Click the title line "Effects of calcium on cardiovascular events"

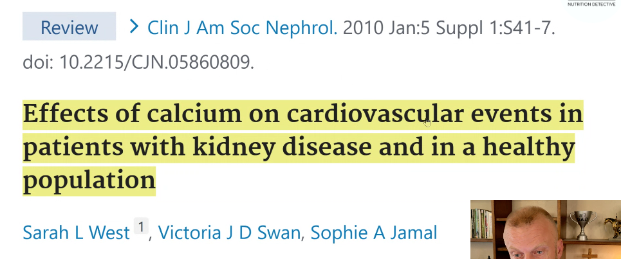pyautogui.click(x=302, y=115)
